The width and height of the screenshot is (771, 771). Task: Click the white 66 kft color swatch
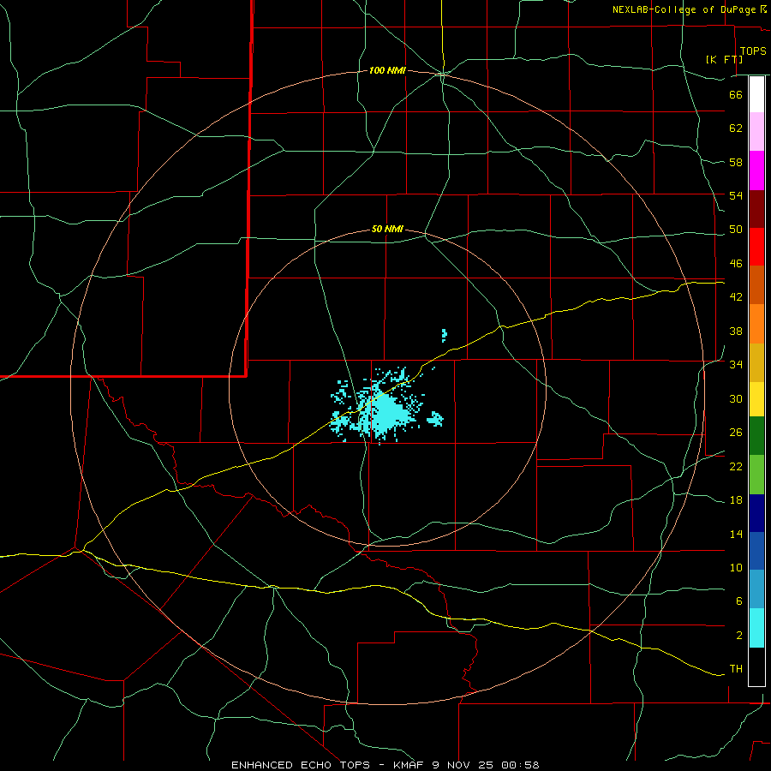pos(756,94)
